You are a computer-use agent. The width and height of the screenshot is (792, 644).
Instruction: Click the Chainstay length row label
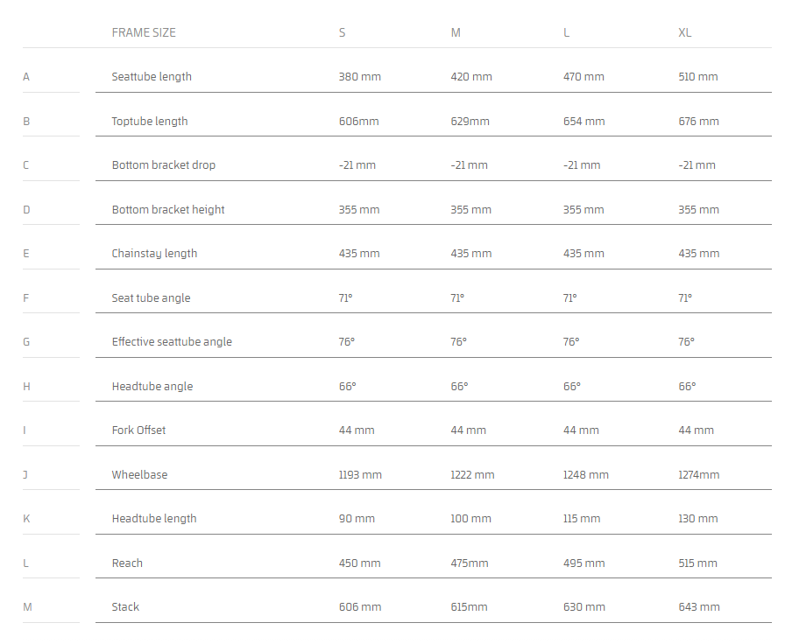154,254
